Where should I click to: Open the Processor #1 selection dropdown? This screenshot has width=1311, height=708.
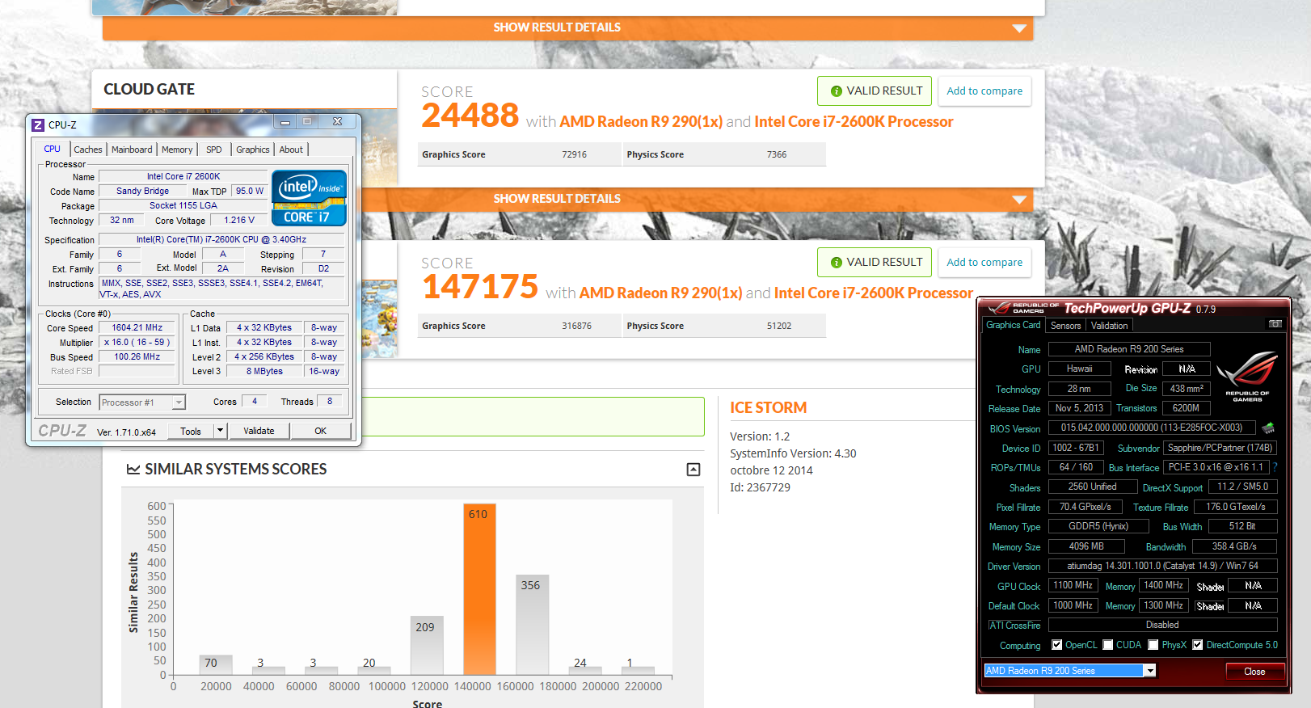pos(179,402)
